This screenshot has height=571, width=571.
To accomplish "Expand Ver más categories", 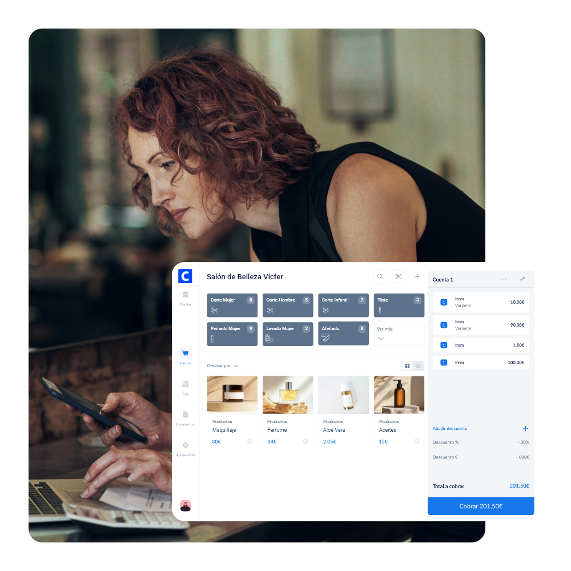I will (x=399, y=334).
